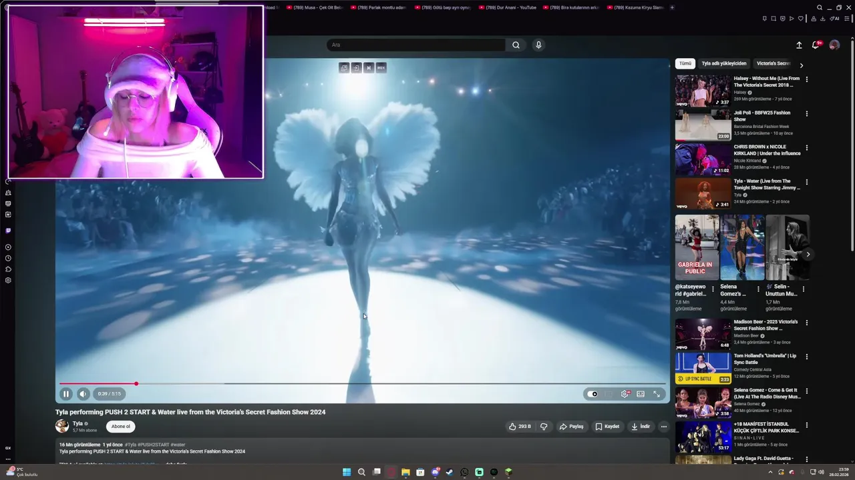Open a new browser tab with plus
Viewport: 855px width, 480px height.
pos(672,7)
